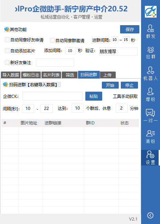
Task: Enable 自动同意好友申请 checkbox
Action: (7, 40)
